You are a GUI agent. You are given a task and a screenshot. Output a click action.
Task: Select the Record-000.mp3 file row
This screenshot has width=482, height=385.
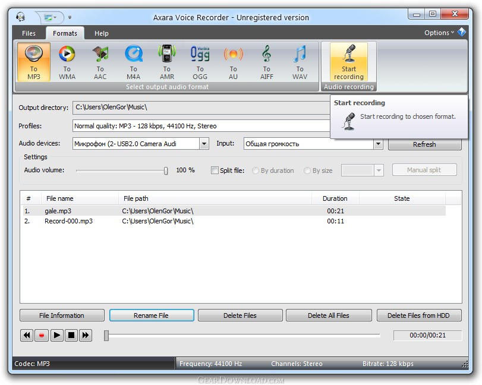[x=234, y=221]
